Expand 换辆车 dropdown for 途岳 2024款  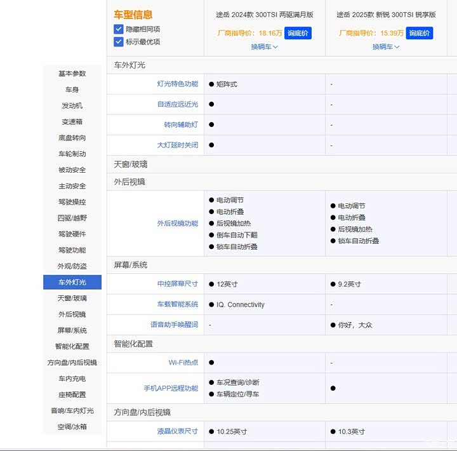click(264, 47)
